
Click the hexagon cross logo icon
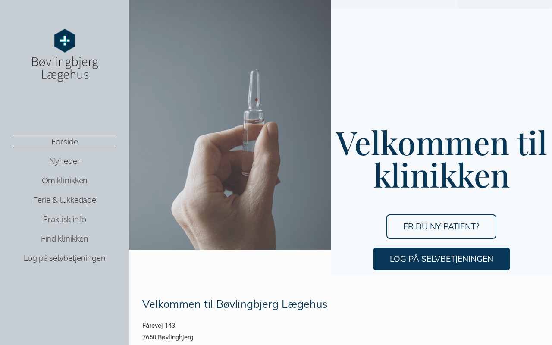[x=65, y=41]
